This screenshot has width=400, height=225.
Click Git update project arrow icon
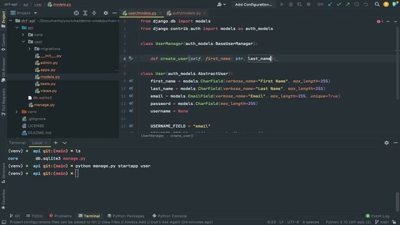(330, 4)
